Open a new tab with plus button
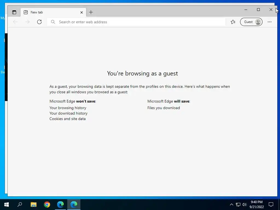This screenshot has width=280, height=210. tap(91, 12)
